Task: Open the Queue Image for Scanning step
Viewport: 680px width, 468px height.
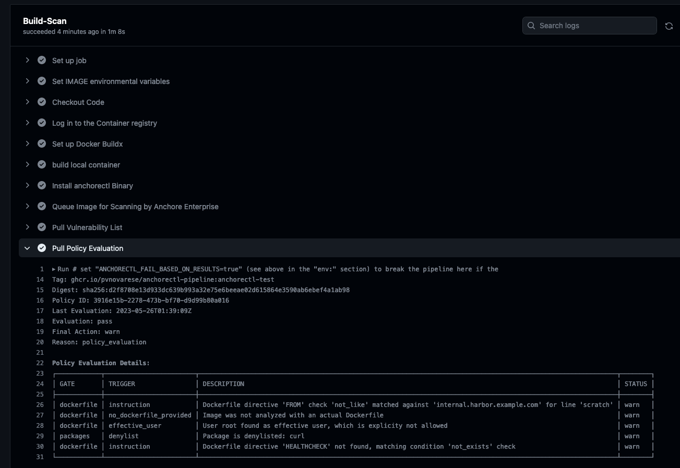Action: point(135,207)
